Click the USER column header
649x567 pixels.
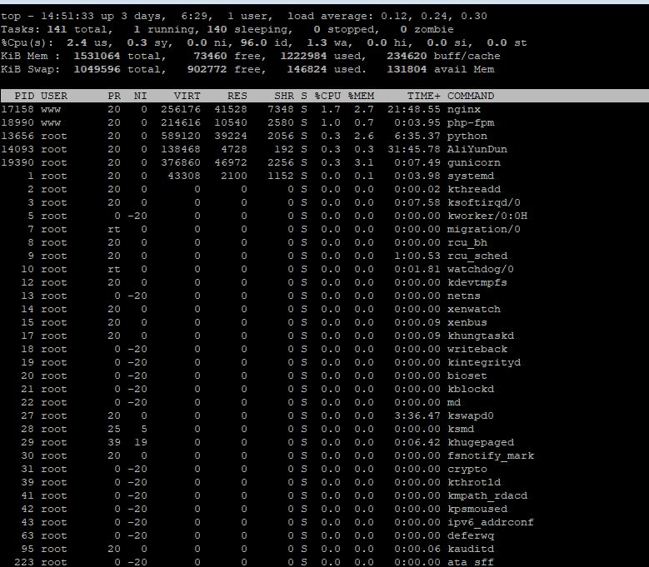coord(54,96)
